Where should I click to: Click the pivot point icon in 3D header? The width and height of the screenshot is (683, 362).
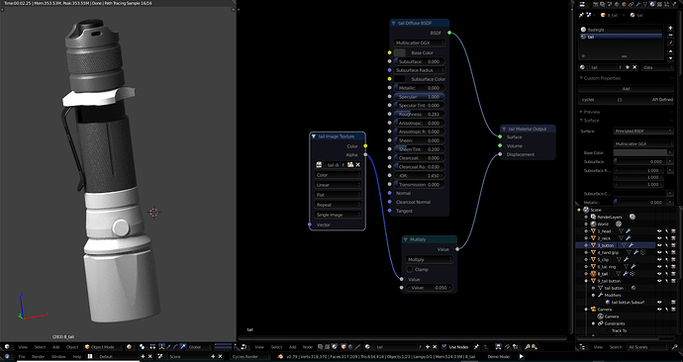click(142, 347)
